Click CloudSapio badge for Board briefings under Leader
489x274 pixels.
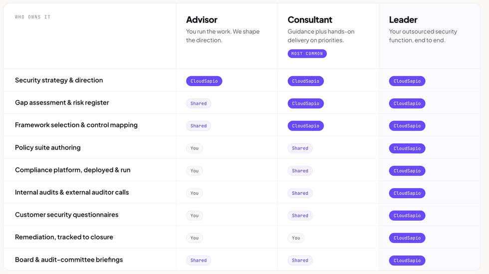coord(407,260)
